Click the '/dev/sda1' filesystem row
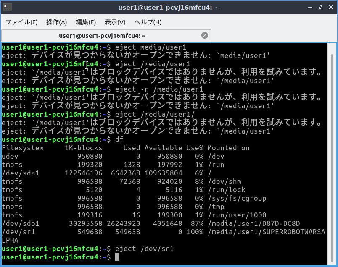This screenshot has height=267, width=338. point(107,173)
